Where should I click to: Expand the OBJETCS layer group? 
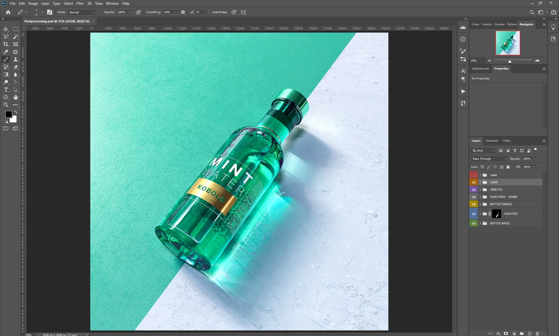point(480,189)
